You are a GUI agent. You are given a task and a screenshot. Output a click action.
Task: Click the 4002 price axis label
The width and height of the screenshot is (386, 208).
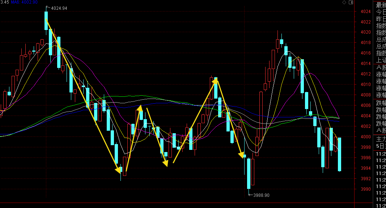[x=366, y=126]
